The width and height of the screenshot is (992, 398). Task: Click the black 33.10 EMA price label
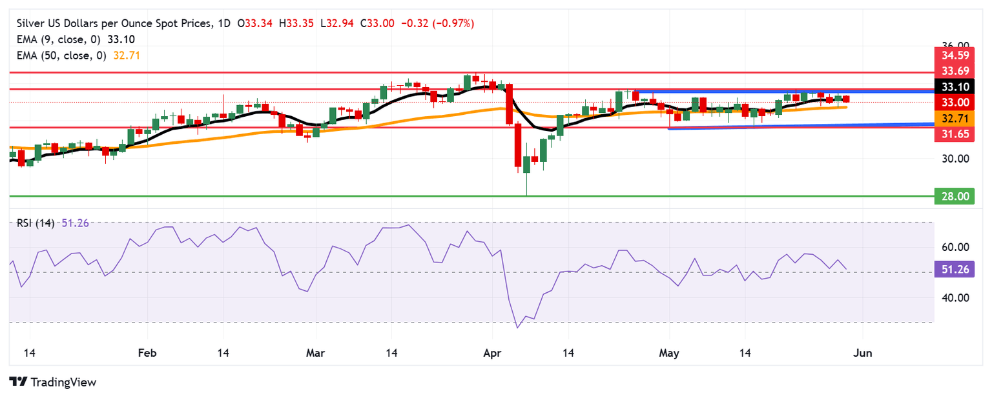click(955, 86)
